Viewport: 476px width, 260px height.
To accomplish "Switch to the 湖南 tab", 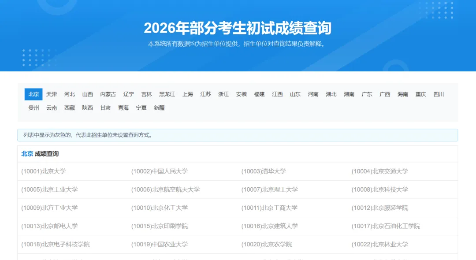I will click(x=349, y=94).
